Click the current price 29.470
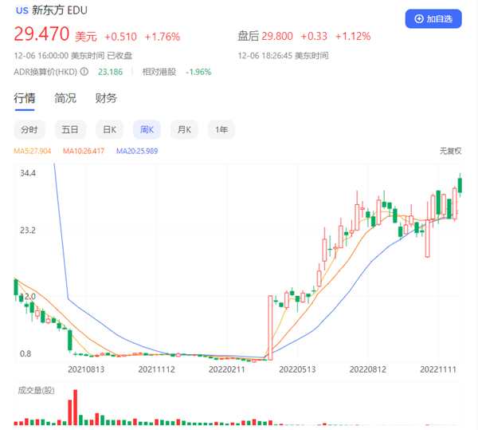478x430 pixels. [x=41, y=34]
